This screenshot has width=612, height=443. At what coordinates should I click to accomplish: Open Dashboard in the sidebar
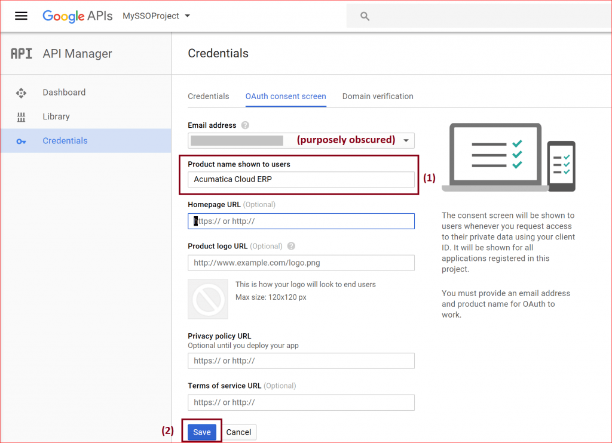(86, 93)
